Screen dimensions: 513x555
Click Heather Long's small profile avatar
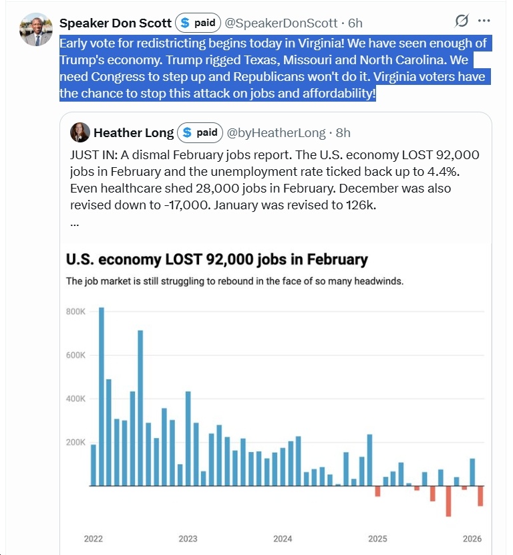coord(80,132)
